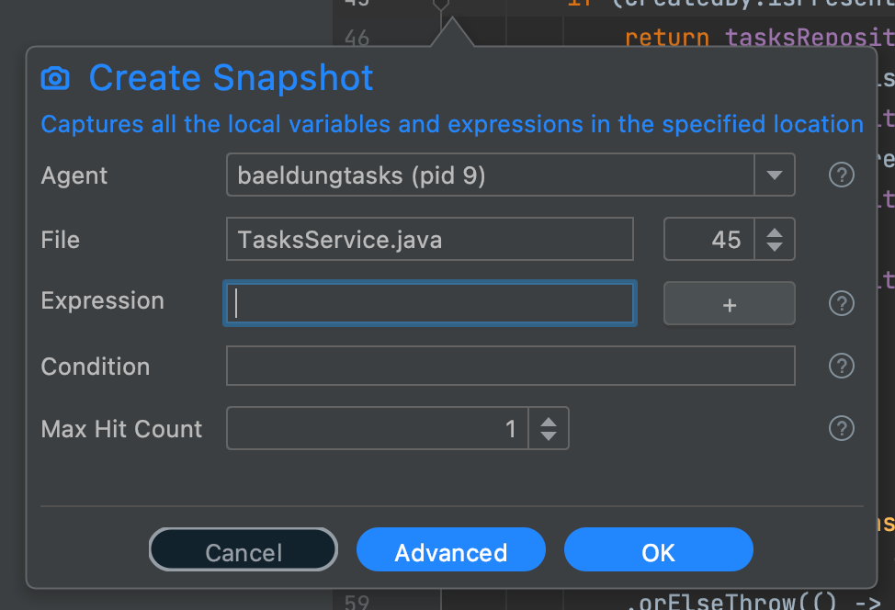Open help for Max Hit Count

click(x=842, y=428)
